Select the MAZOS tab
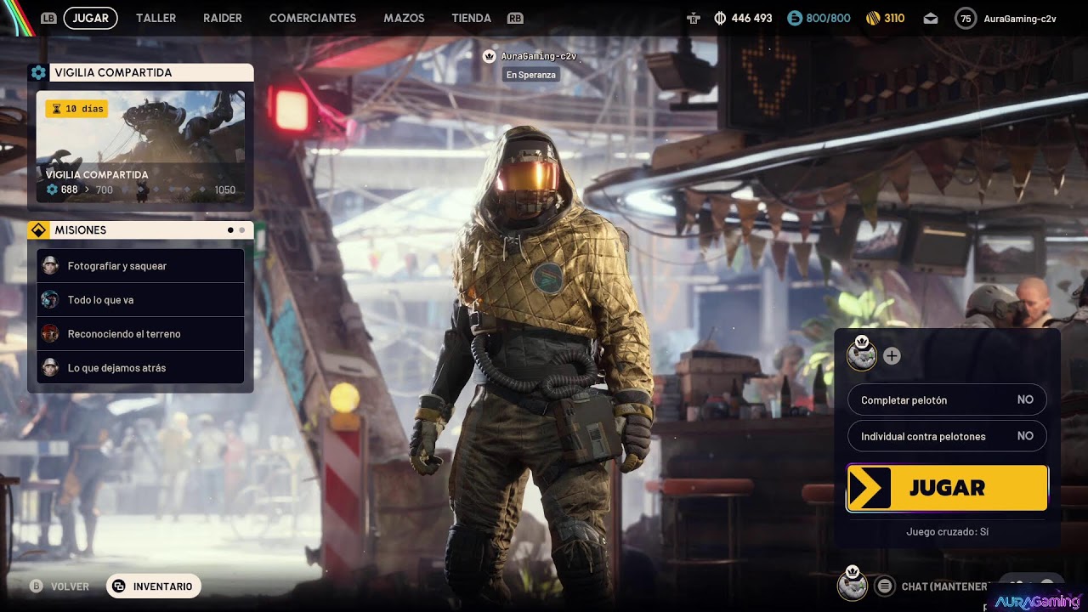The image size is (1088, 612). [x=404, y=18]
